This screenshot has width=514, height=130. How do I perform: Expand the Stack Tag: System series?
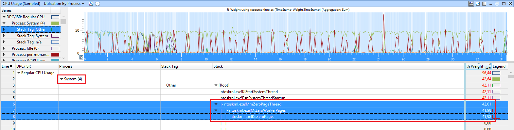tap(4, 36)
